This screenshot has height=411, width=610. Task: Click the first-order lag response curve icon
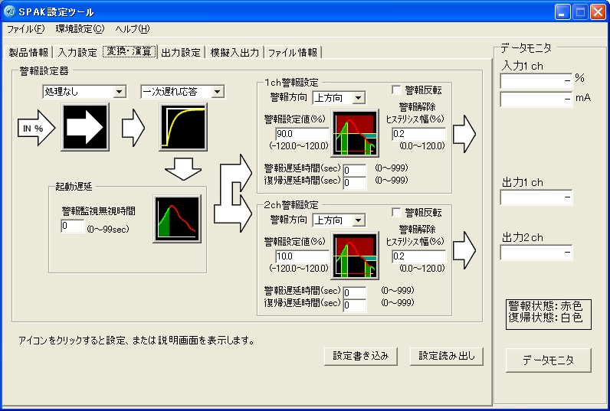[x=184, y=128]
